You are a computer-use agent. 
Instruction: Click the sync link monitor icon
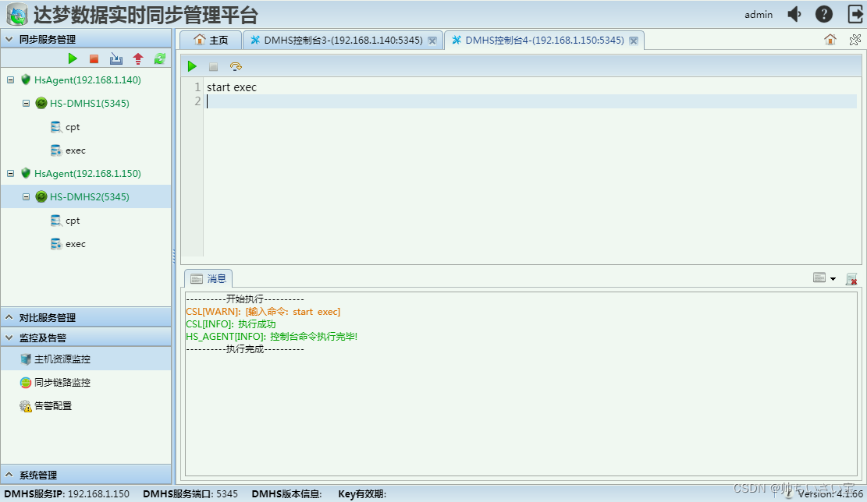[x=26, y=382]
